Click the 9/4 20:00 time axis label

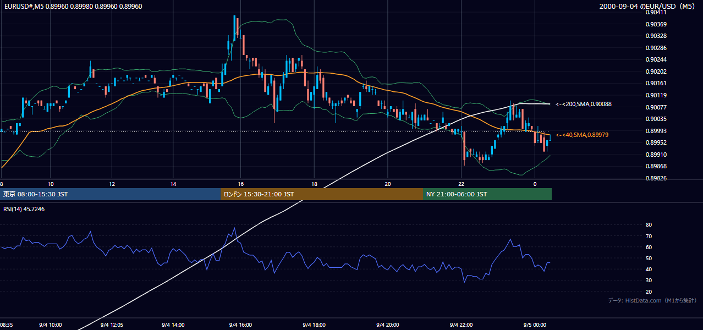click(387, 324)
